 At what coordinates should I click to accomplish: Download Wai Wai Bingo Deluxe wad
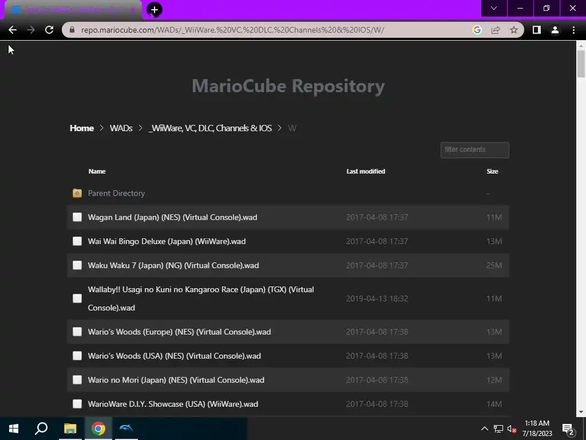(x=167, y=241)
